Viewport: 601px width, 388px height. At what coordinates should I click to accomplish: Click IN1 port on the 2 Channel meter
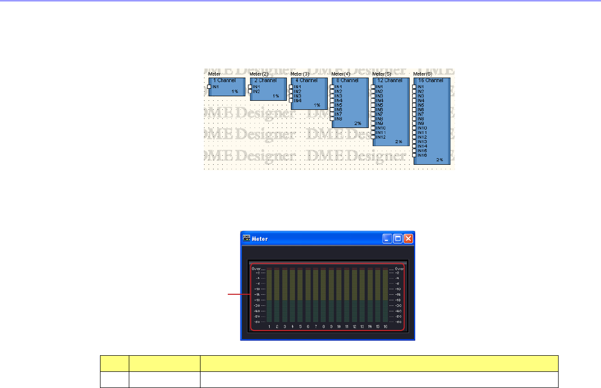point(251,87)
